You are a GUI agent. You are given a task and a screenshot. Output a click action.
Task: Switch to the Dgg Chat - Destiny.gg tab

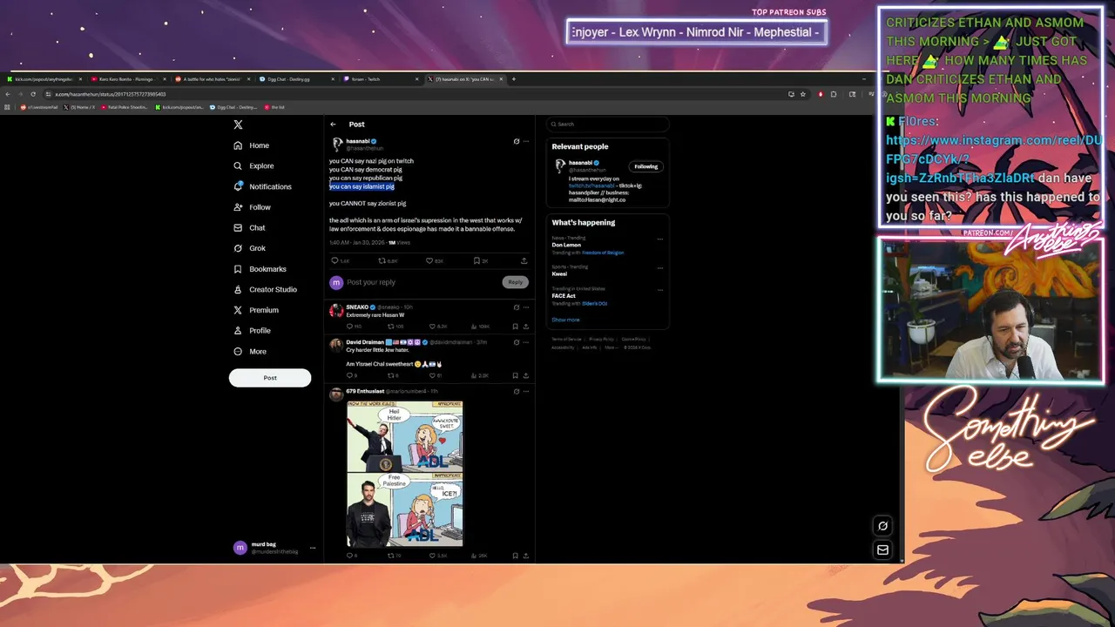pos(295,79)
